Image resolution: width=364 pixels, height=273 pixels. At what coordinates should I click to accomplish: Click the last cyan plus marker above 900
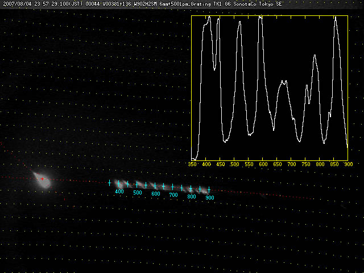coord(209,189)
